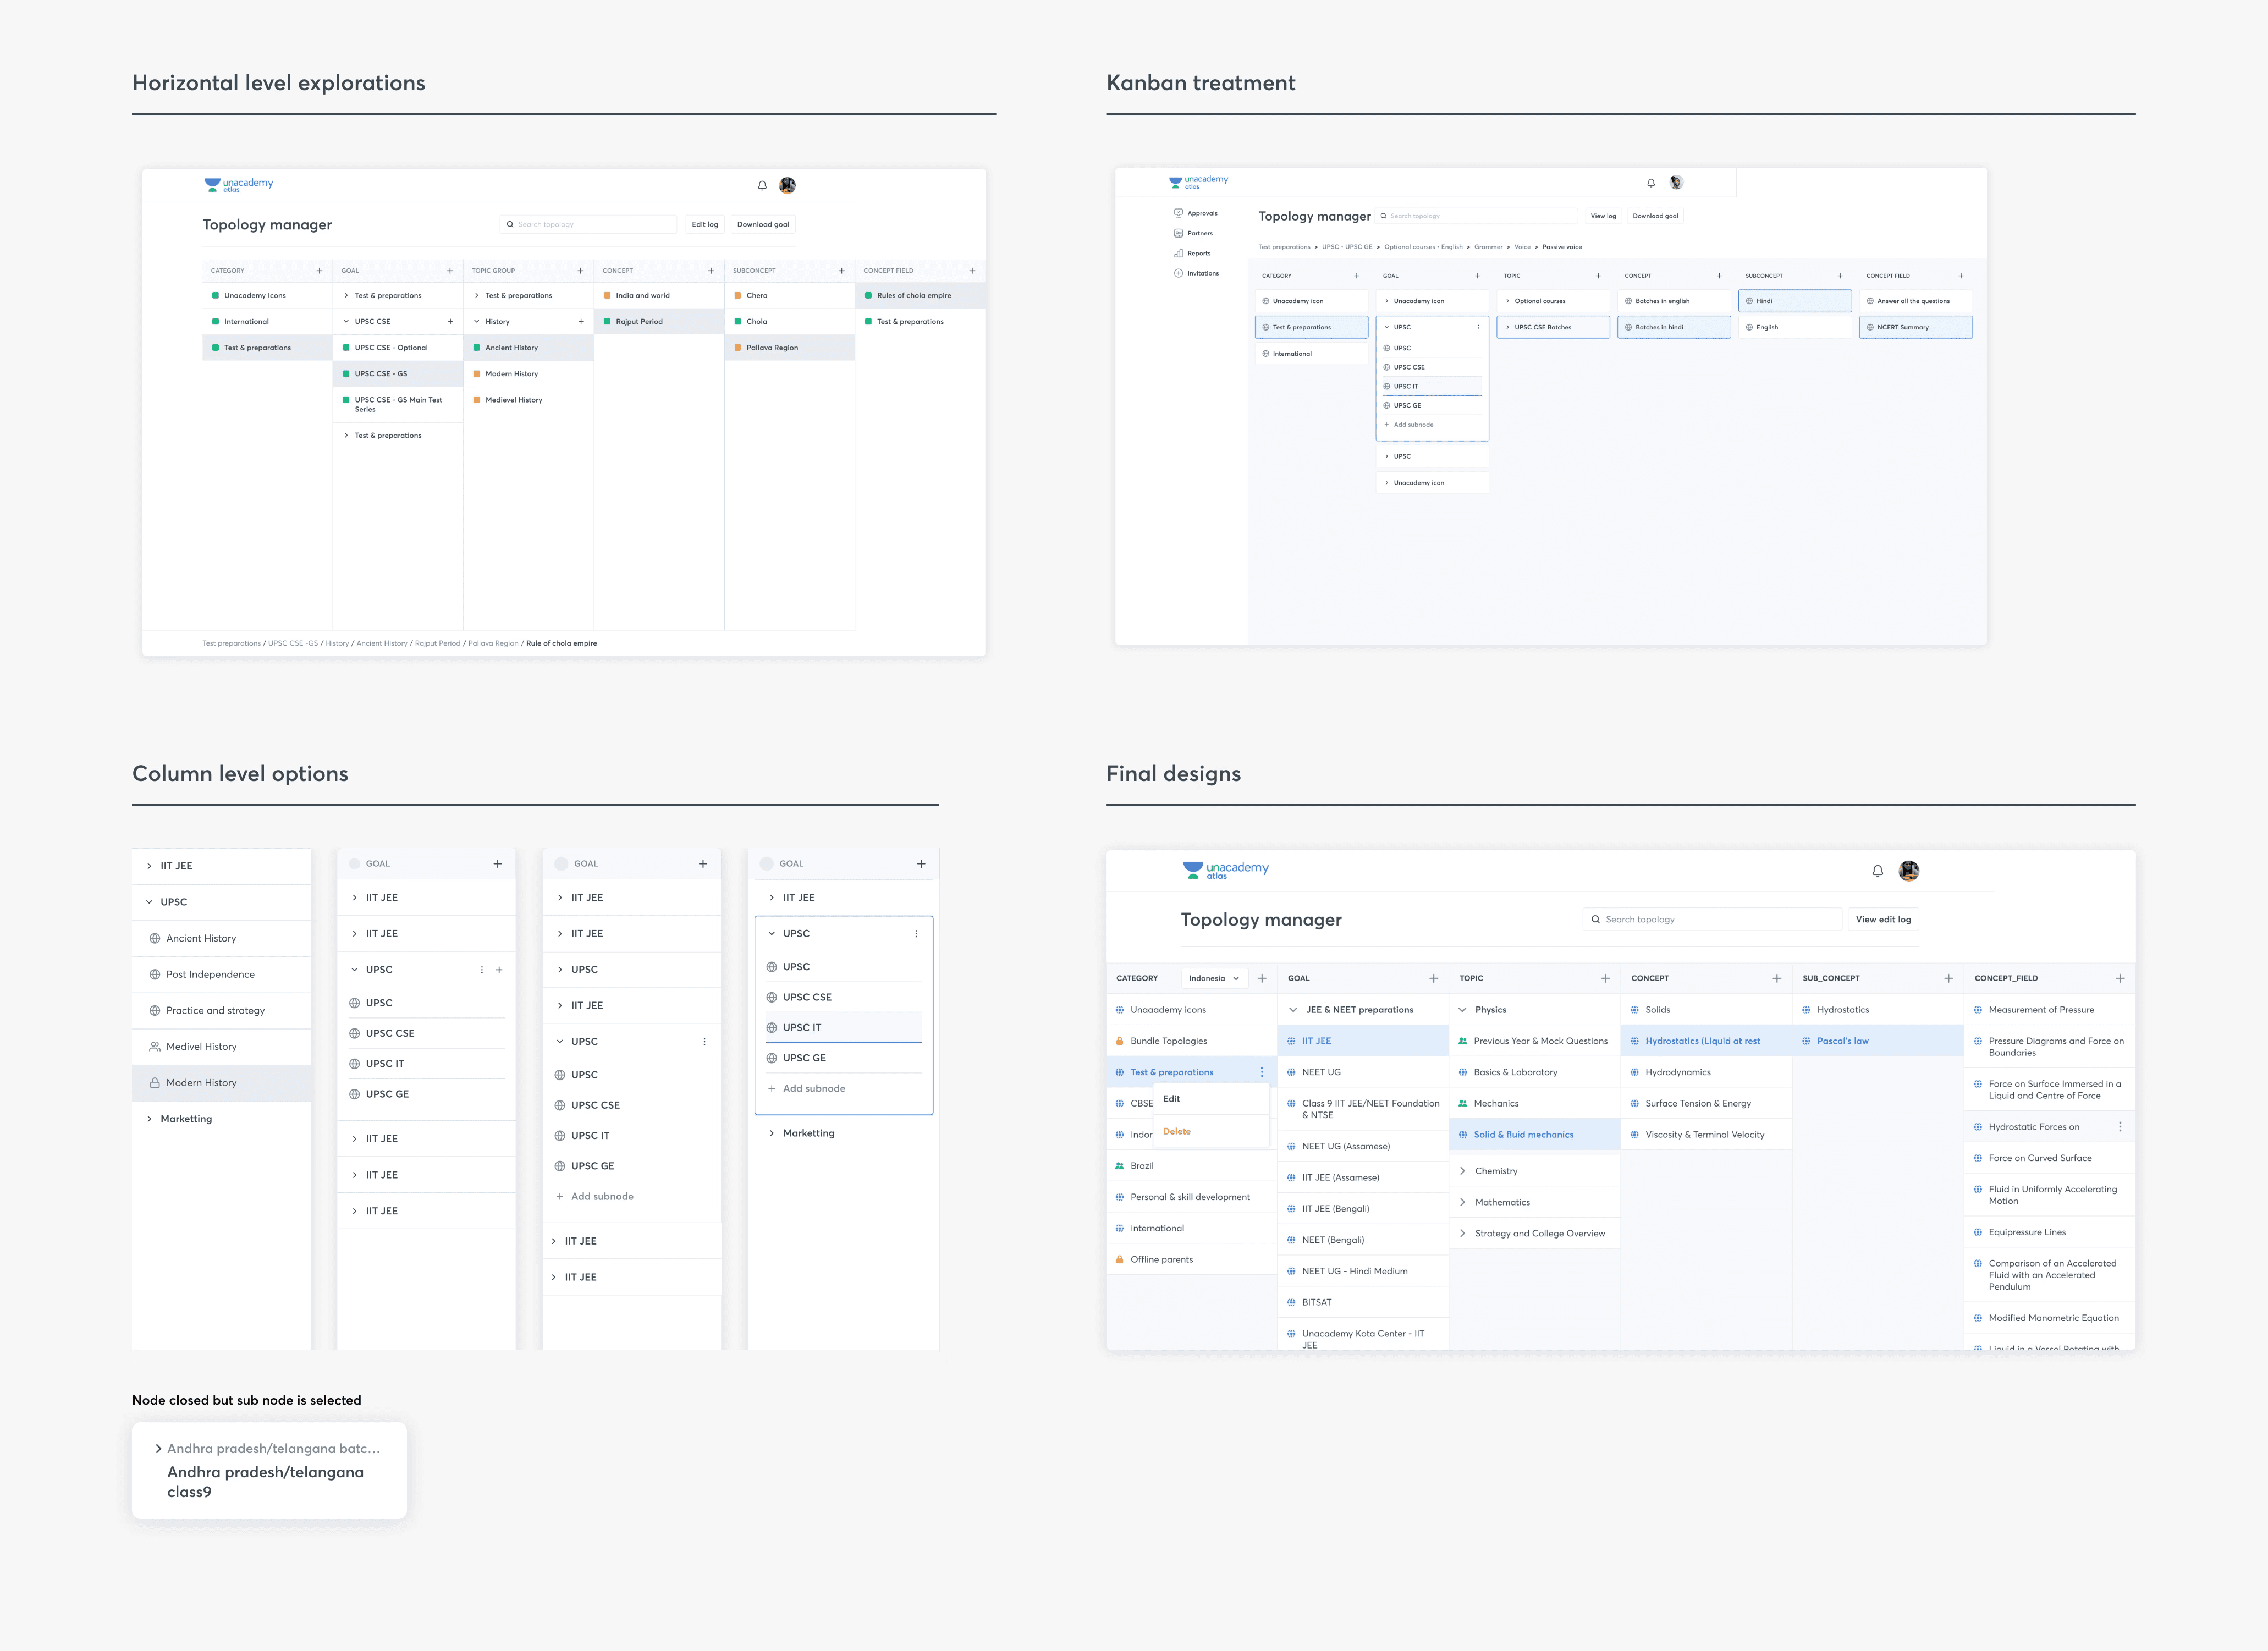This screenshot has height=1651, width=2268.
Task: Click the Edit log button
Action: tap(704, 224)
